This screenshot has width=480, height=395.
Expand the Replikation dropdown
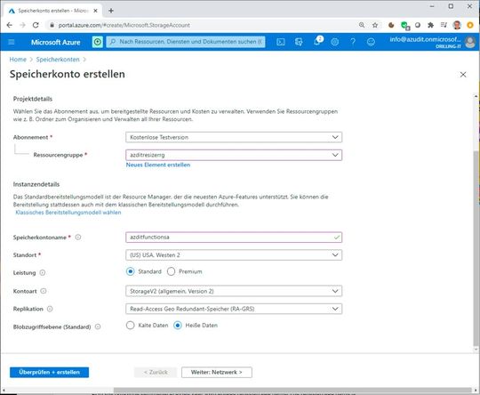234,309
